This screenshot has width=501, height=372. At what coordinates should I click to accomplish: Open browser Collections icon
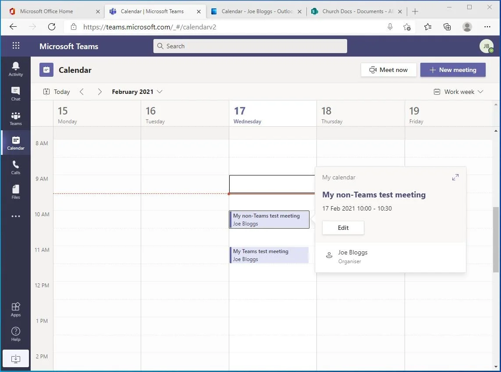tap(448, 27)
